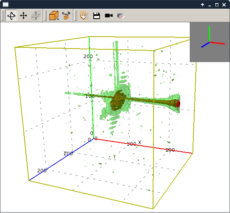Image resolution: width=230 pixels, height=213 pixels.
Task: Select the rotate camera interaction tool
Action: pos(11,16)
